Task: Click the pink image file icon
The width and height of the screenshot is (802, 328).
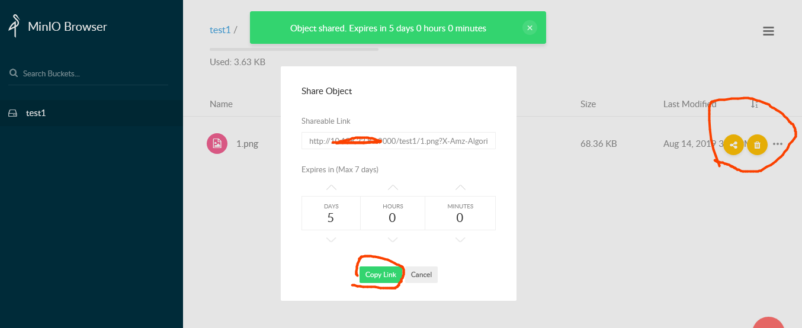Action: [217, 143]
